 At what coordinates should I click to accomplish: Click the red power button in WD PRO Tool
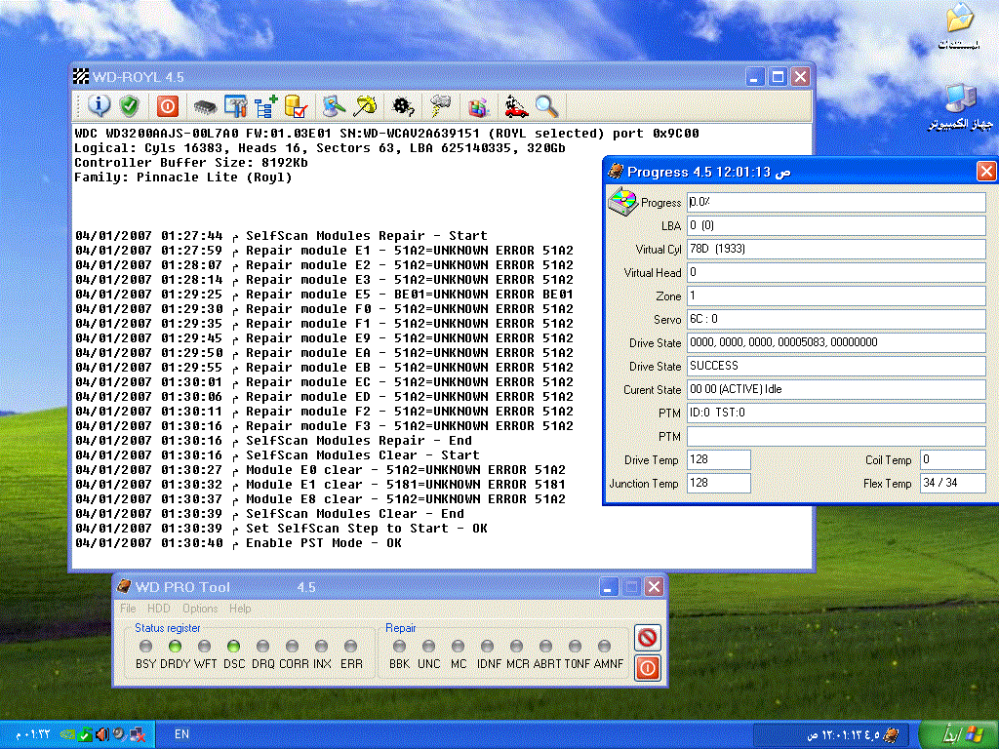click(648, 667)
